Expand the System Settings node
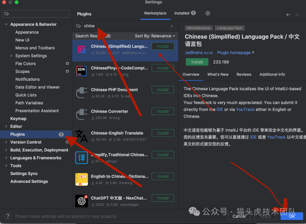 11,56
